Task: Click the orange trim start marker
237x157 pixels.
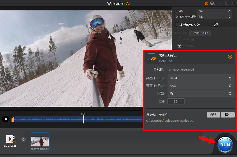Action: coord(13,120)
